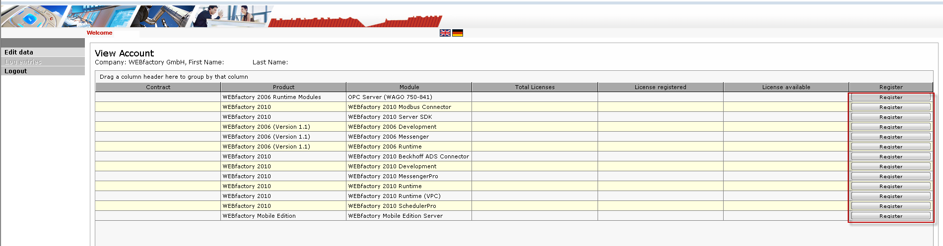The height and width of the screenshot is (246, 943).
Task: Register WEBfactory 2010 MessengerPro
Action: (890, 177)
